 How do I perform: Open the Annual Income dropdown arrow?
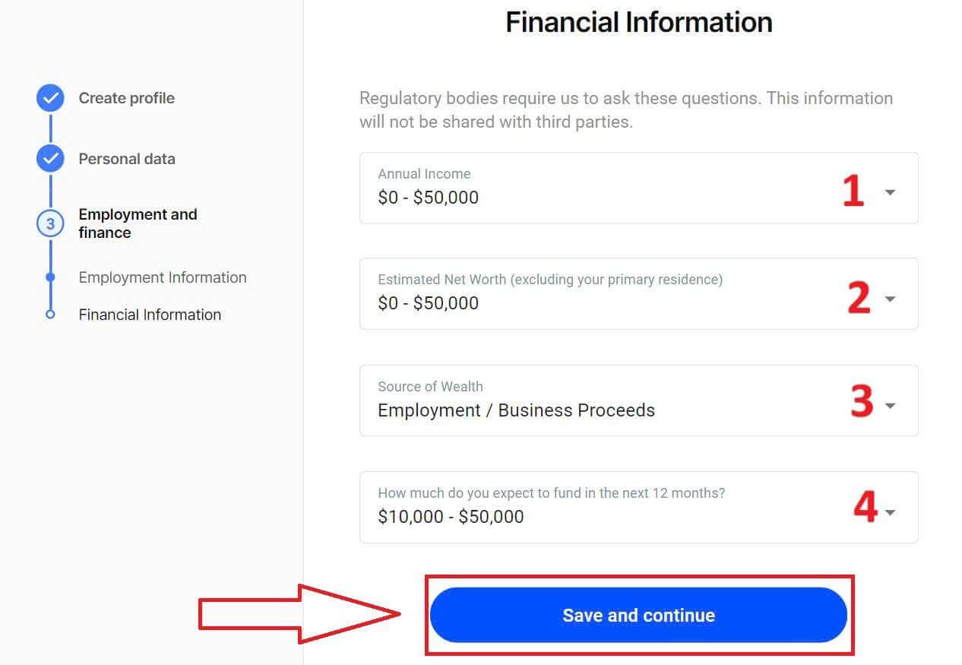890,192
